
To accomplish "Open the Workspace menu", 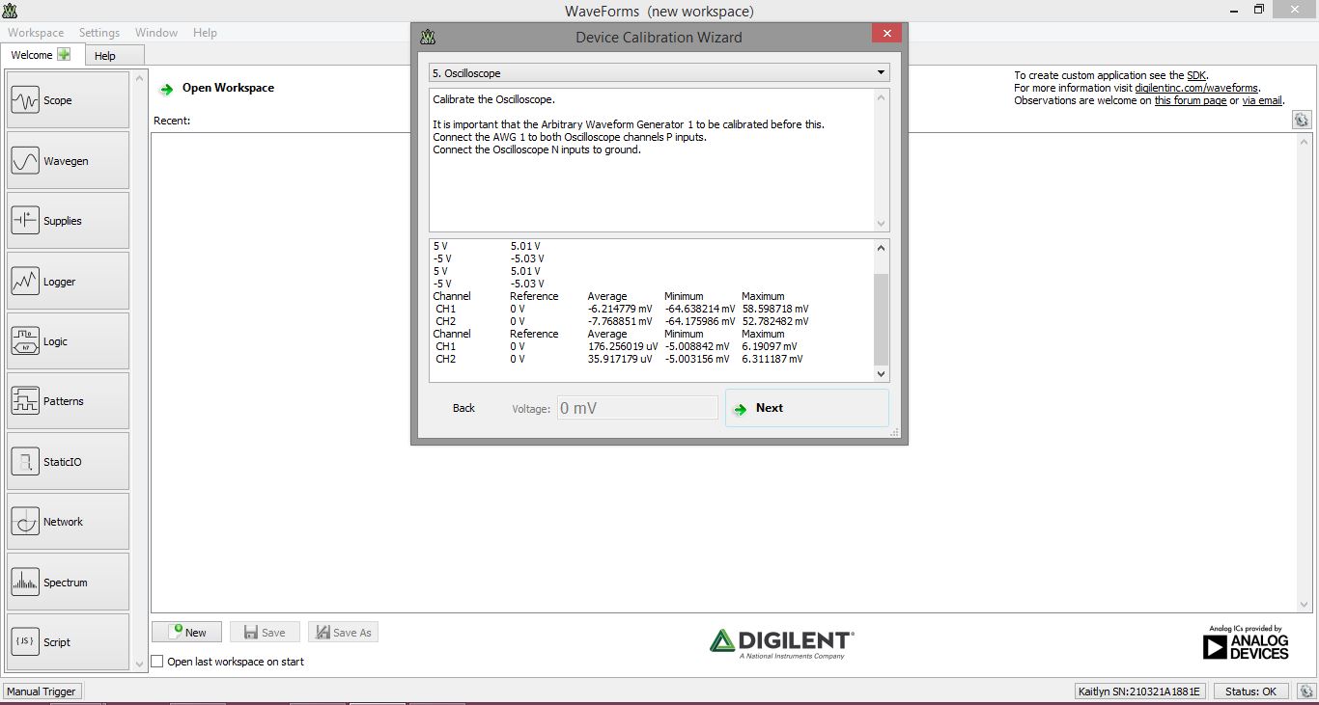I will [x=36, y=33].
